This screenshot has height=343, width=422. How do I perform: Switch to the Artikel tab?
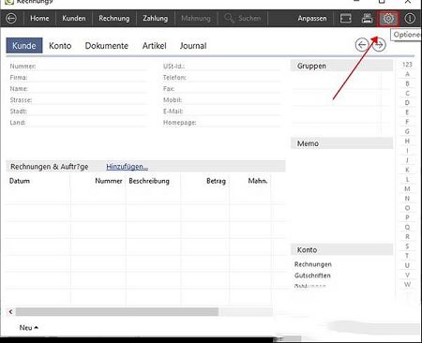(x=154, y=46)
